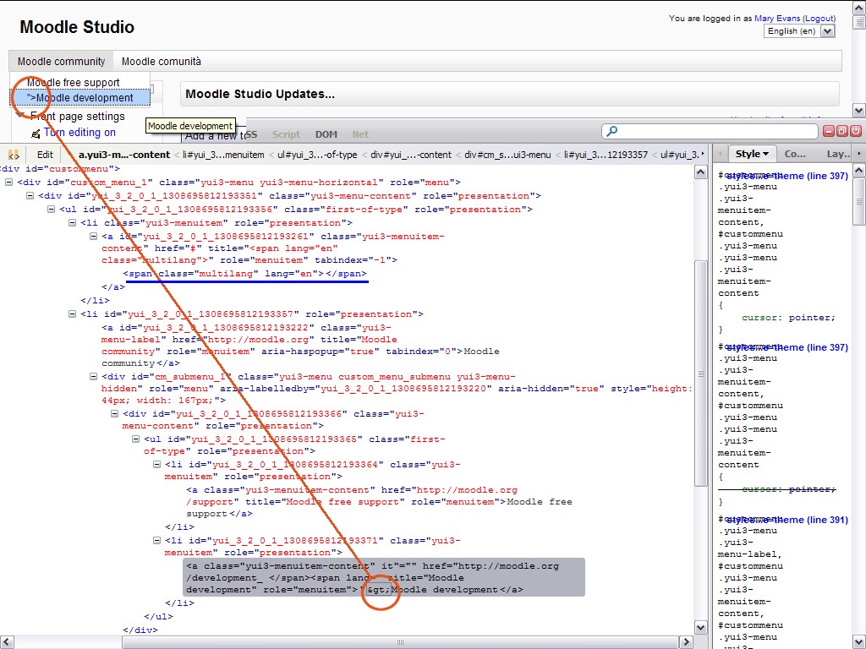Screen dimensions: 866x649
Task: Collapse the Front page settings tree
Action: pos(20,115)
